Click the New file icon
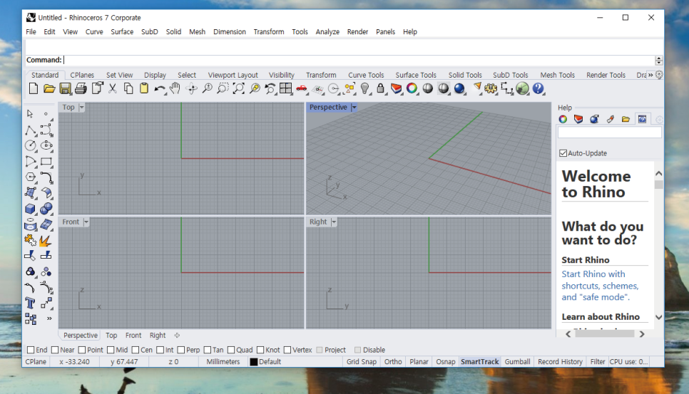 34,88
